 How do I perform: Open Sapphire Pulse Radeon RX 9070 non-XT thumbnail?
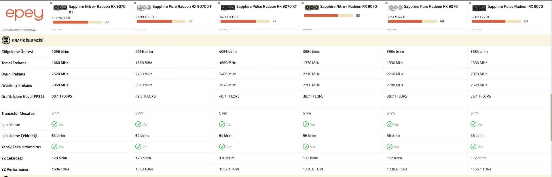point(479,8)
